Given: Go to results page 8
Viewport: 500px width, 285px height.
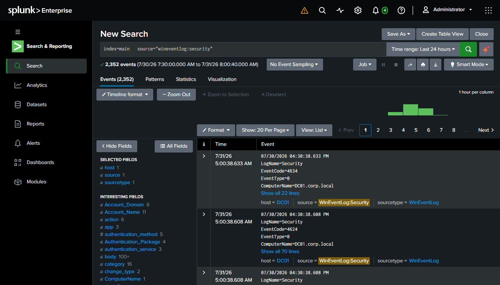Looking at the screenshot, I should tap(454, 130).
